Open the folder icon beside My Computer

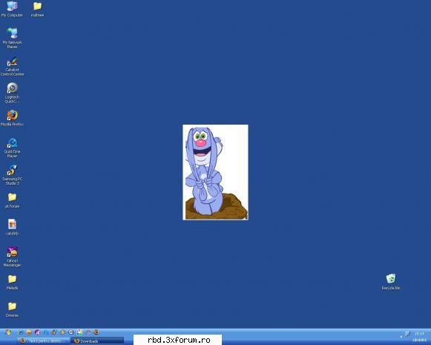[x=37, y=9]
